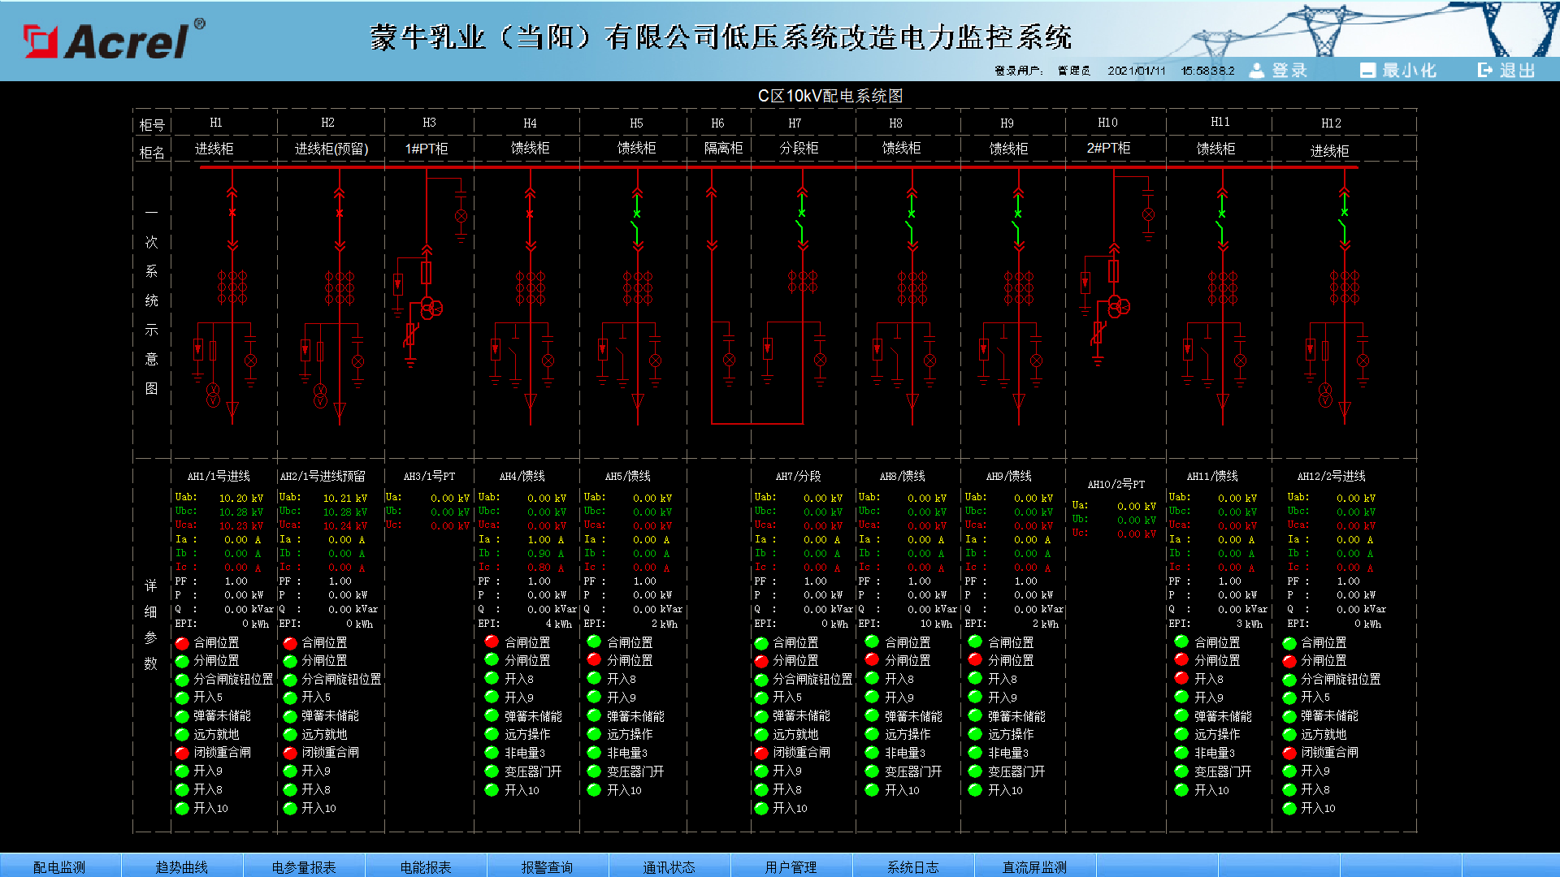Open the 报警查询 tab
Screen dimensions: 1560x877
pyautogui.click(x=547, y=866)
